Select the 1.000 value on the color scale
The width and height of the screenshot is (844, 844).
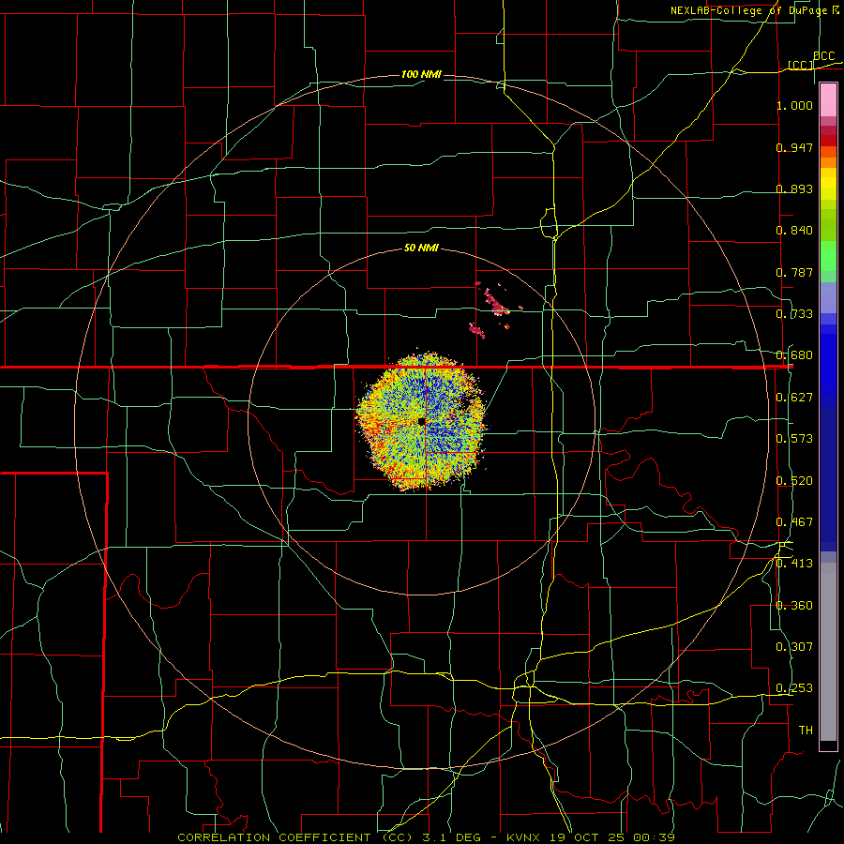(794, 105)
